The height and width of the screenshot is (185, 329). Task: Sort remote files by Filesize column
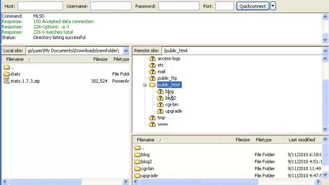pos(236,140)
